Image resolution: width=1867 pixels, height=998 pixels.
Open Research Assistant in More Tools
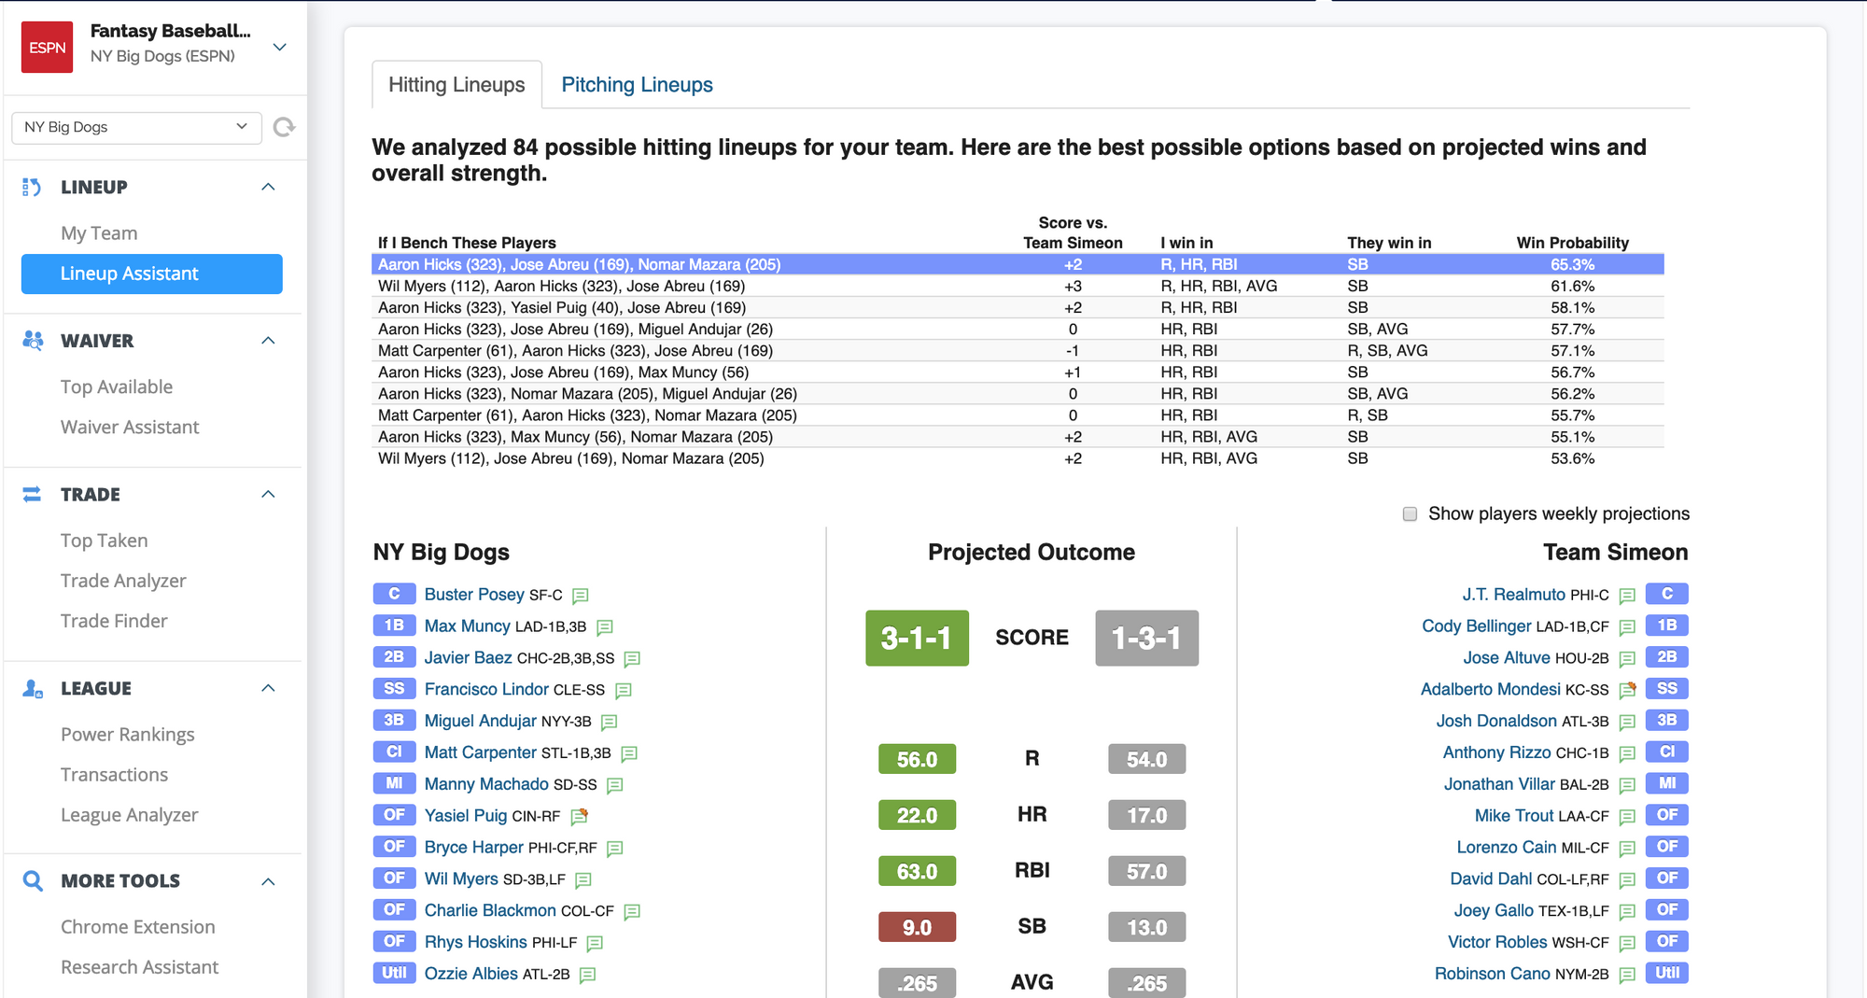pyautogui.click(x=139, y=967)
